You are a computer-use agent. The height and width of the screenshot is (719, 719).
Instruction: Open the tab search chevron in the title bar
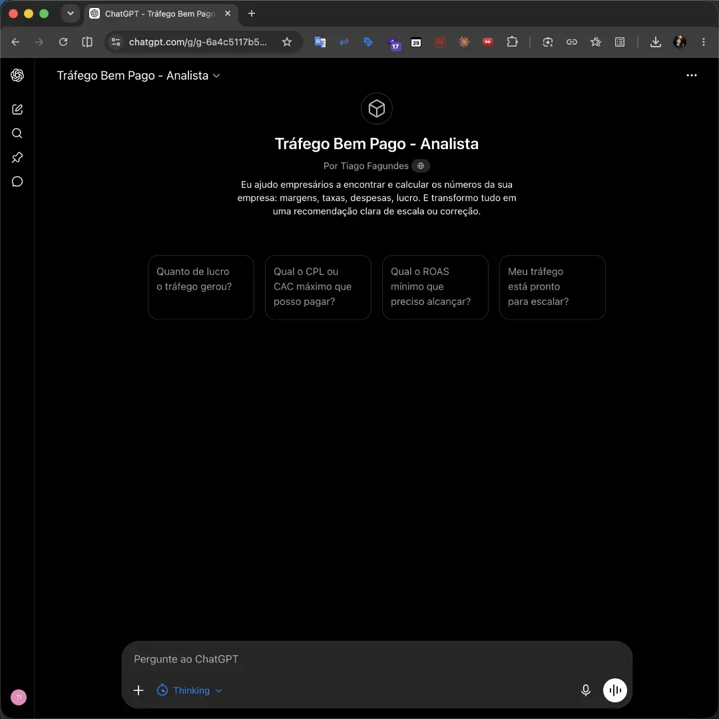click(x=70, y=13)
